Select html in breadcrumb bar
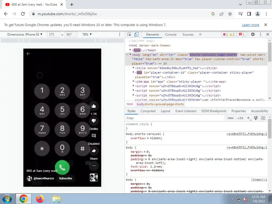 (130, 104)
